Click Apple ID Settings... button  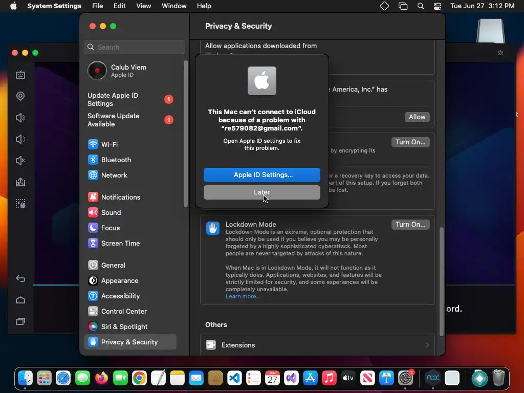(262, 175)
